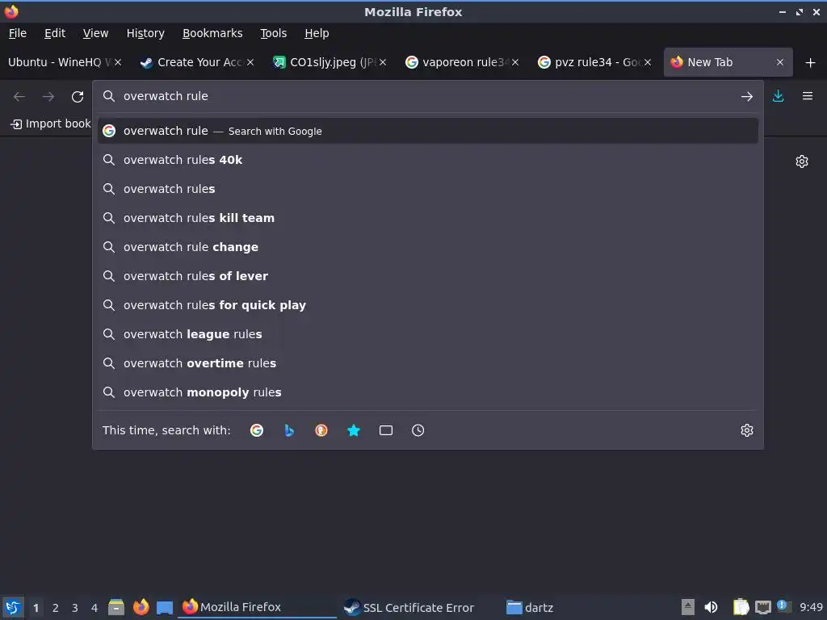Click the removable media eject tray icon
Screen dimensions: 827x620
coord(688,607)
